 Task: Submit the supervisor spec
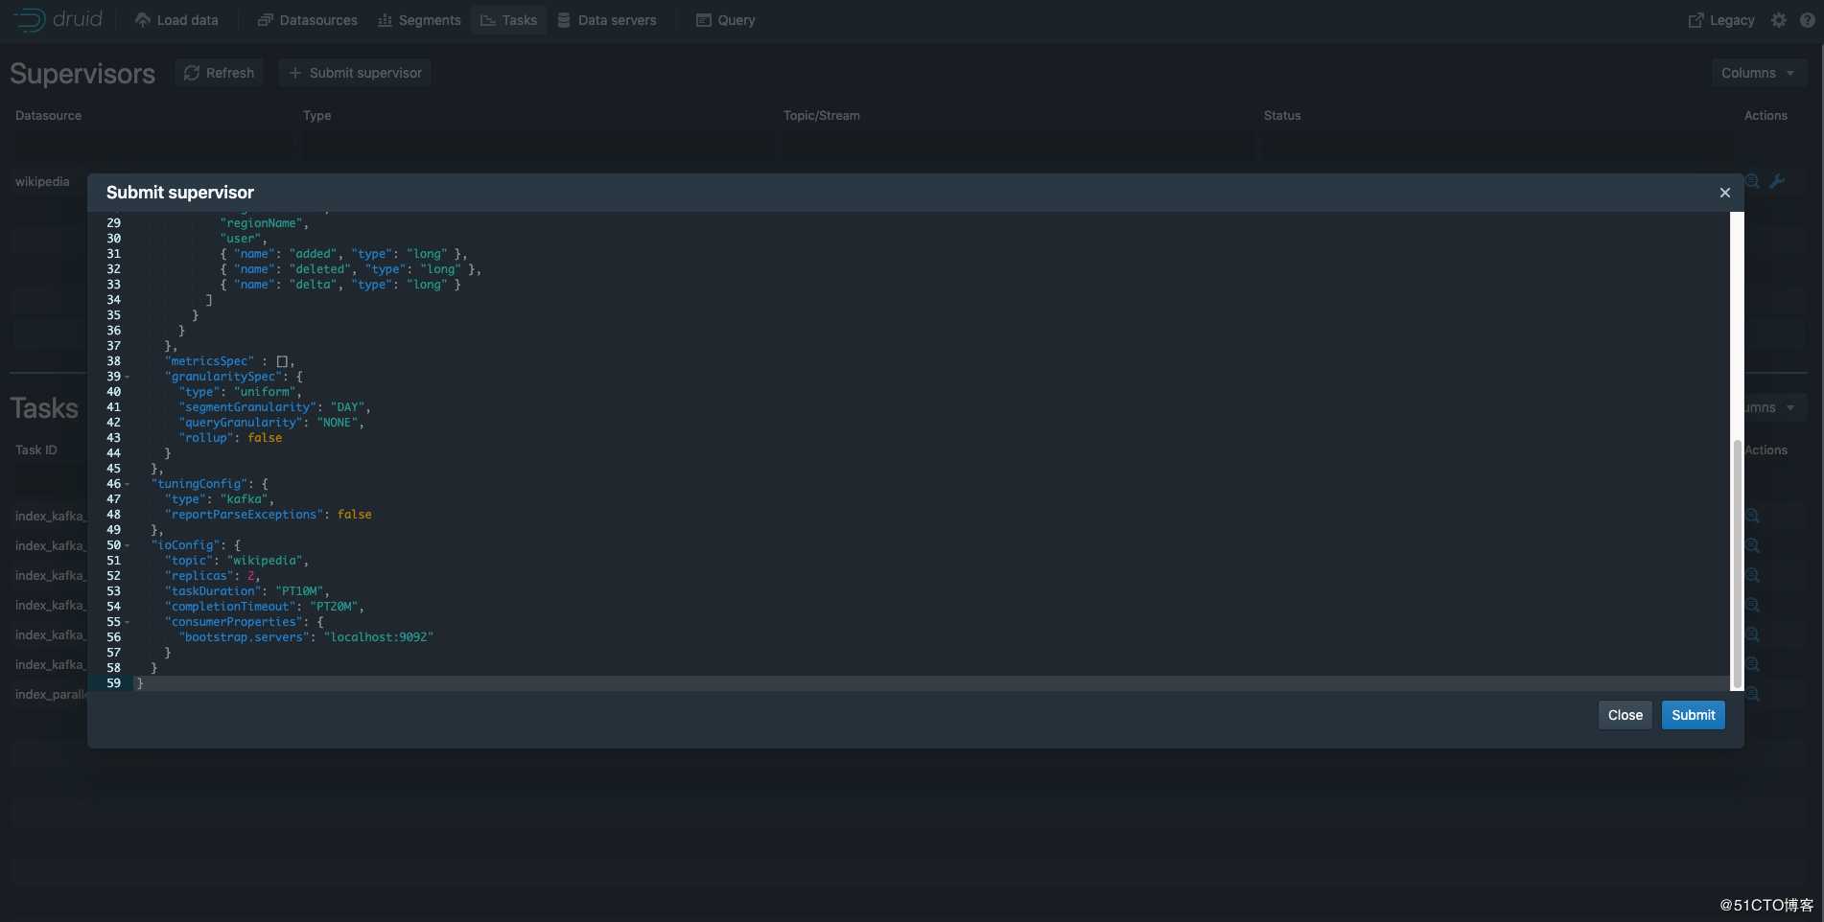[x=1693, y=715]
